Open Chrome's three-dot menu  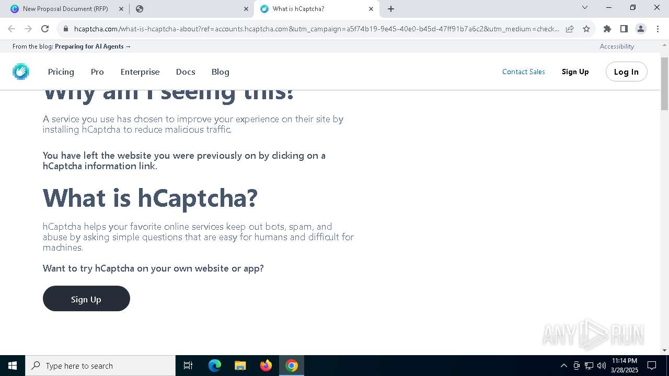[x=658, y=29]
